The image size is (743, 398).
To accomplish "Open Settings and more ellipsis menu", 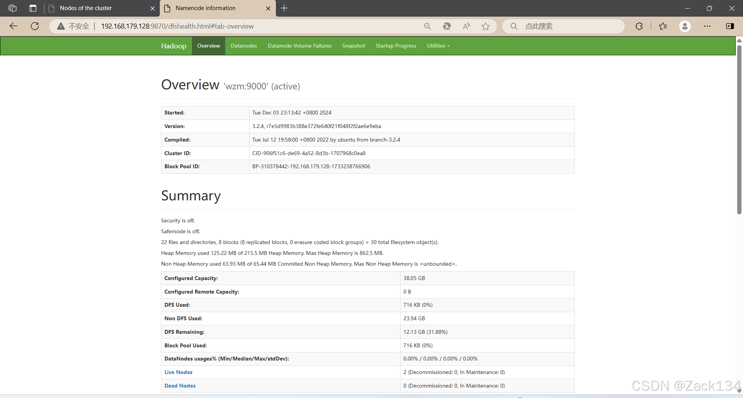I will pyautogui.click(x=707, y=26).
